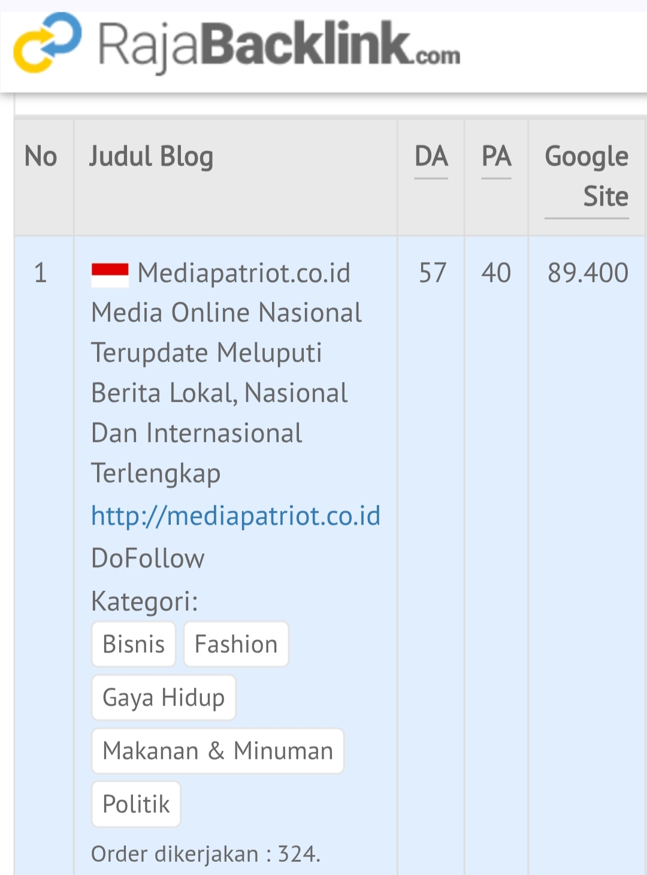Viewport: 647px width, 875px height.
Task: Click the RajaBacklink.com site title text
Action: [x=279, y=46]
